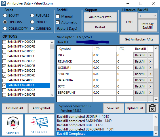Select the CURRENCY feed radio button
The height and width of the screenshot is (137, 160).
tap(32, 29)
